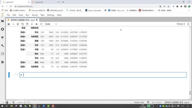Click the taskbar clock showing 11:21
The image size is (192, 108).
click(x=182, y=106)
